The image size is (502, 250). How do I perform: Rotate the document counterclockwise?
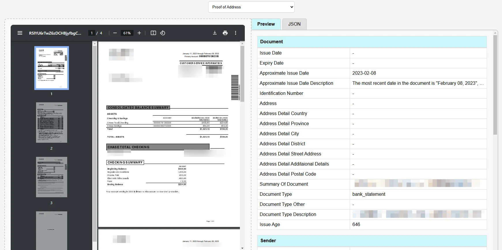tap(163, 33)
